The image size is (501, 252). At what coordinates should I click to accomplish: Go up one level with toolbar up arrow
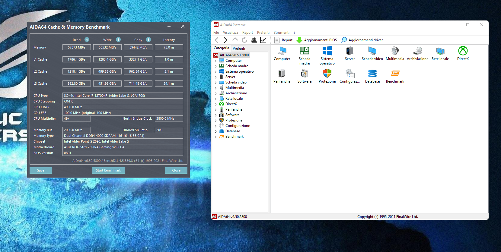pos(235,40)
